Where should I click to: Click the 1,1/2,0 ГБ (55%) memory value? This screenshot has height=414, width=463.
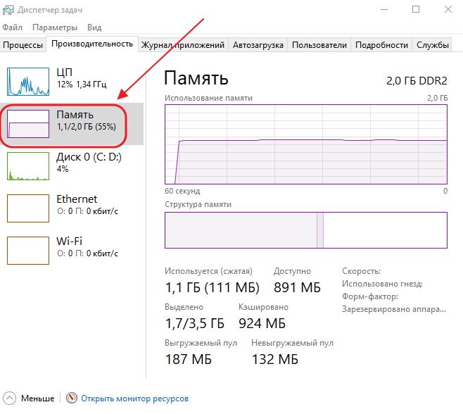(x=87, y=127)
